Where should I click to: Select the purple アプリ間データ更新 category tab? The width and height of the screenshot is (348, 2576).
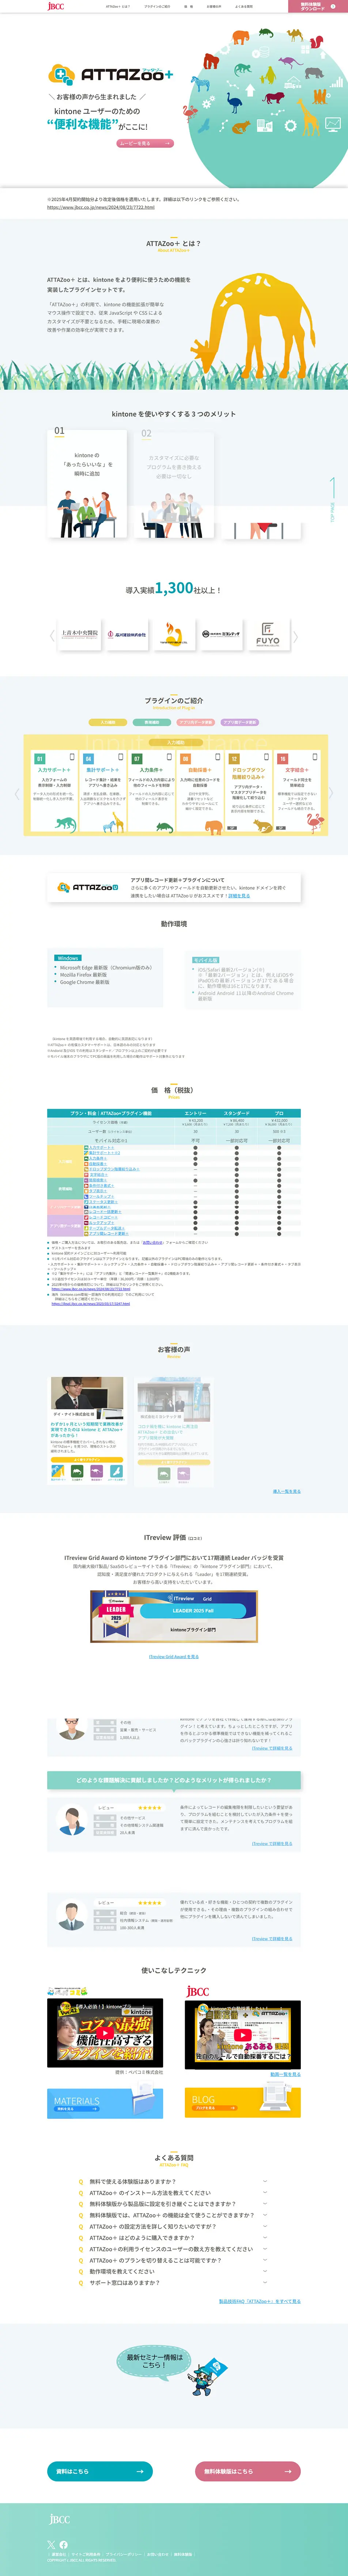pyautogui.click(x=239, y=722)
